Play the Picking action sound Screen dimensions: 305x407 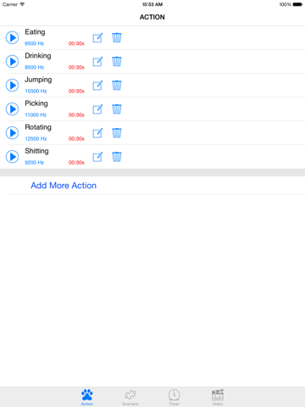(12, 109)
